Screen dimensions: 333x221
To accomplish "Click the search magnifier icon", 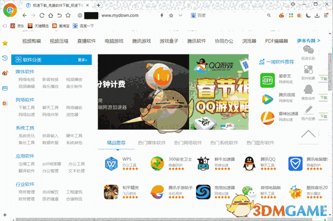I will tap(269, 16).
